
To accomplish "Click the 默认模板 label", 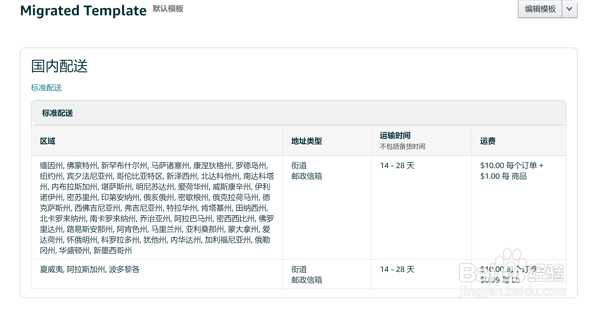I will pos(168,9).
